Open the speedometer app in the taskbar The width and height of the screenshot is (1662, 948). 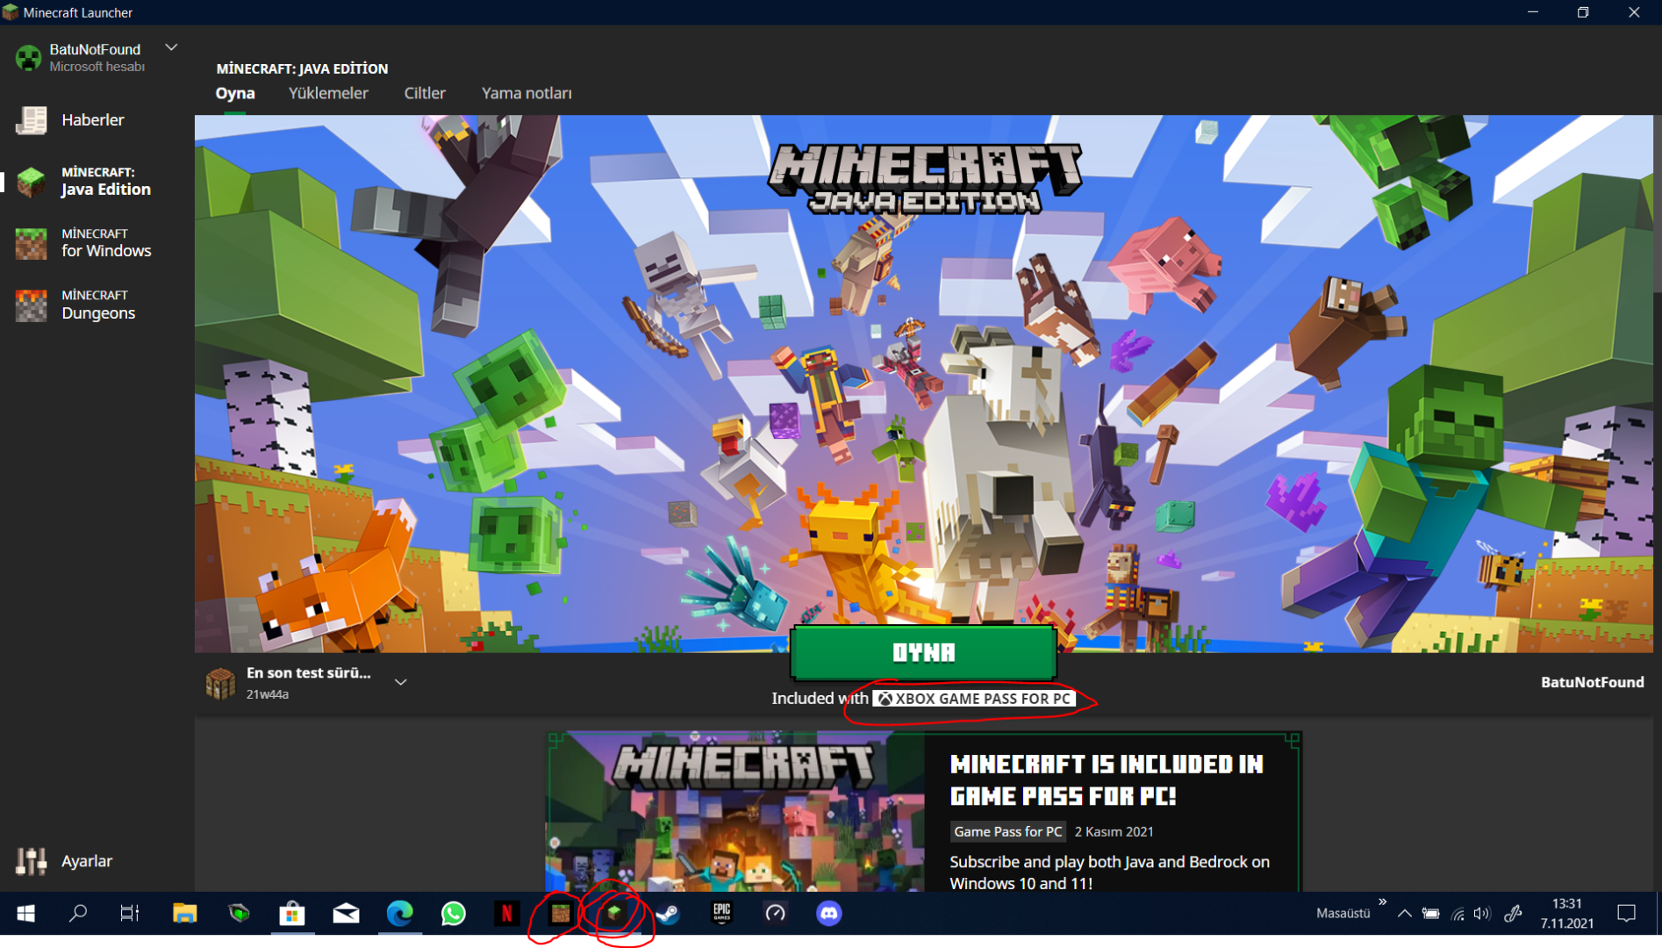[775, 914]
